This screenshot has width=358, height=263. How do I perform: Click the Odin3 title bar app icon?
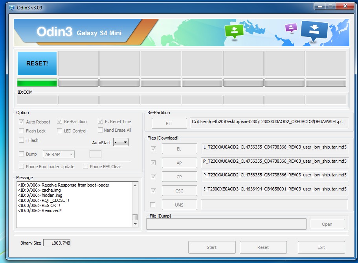point(12,7)
